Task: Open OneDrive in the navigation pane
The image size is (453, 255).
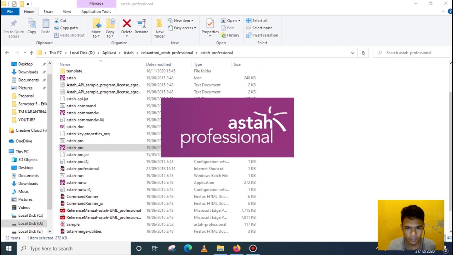Action: pos(24,141)
